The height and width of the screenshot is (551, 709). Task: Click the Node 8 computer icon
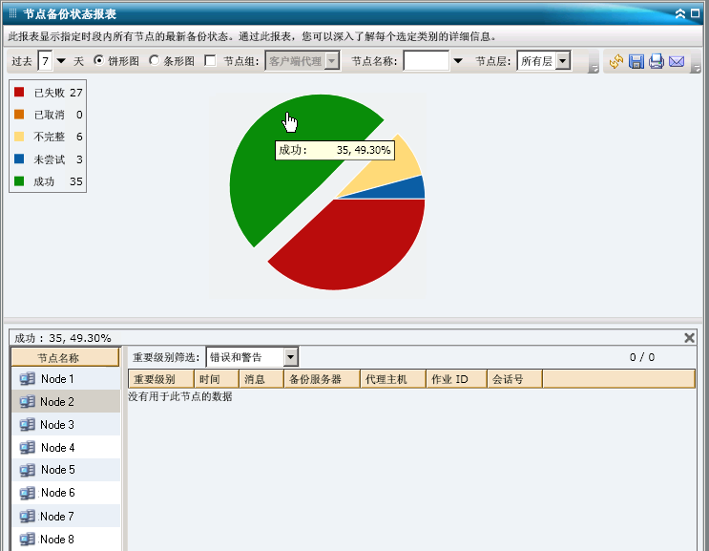tap(28, 539)
